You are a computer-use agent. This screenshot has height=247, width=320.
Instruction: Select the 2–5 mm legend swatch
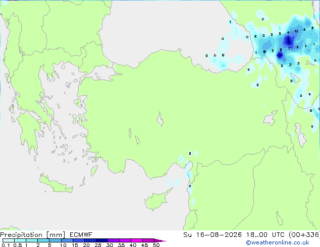pyautogui.click(x=43, y=240)
